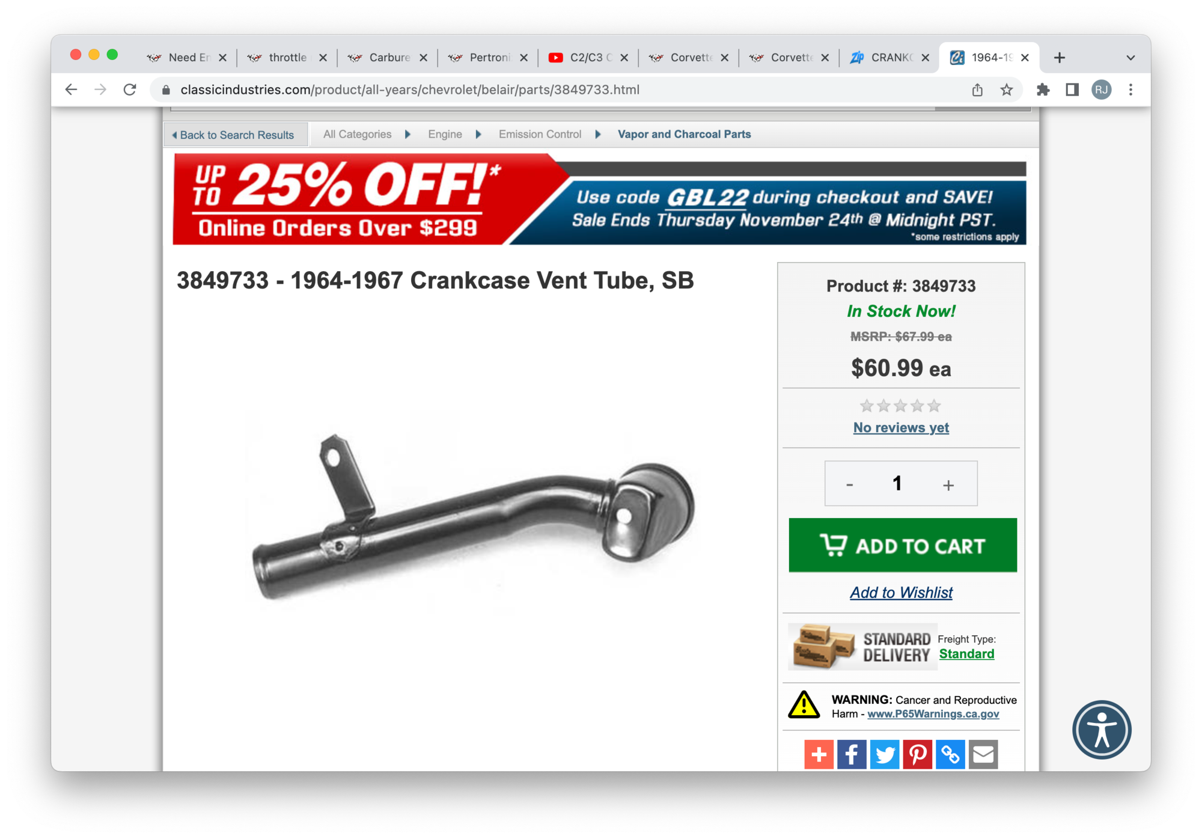This screenshot has width=1202, height=839.
Task: Increase quantity with plus button
Action: pos(948,484)
